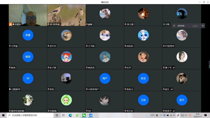
Task: Open the clock and date flyout
Action: click(x=197, y=115)
